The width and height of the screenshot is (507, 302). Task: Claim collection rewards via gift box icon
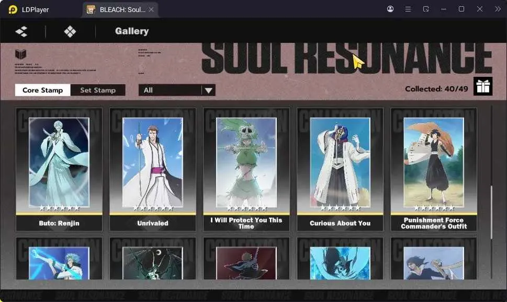pos(483,86)
